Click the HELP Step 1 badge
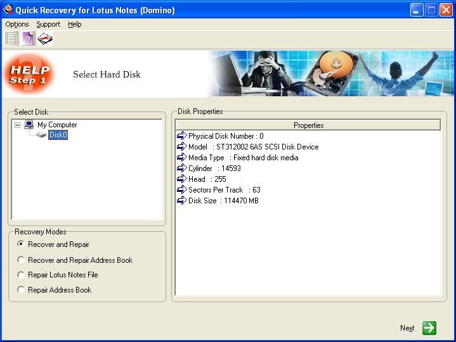The image size is (456, 342). point(29,74)
